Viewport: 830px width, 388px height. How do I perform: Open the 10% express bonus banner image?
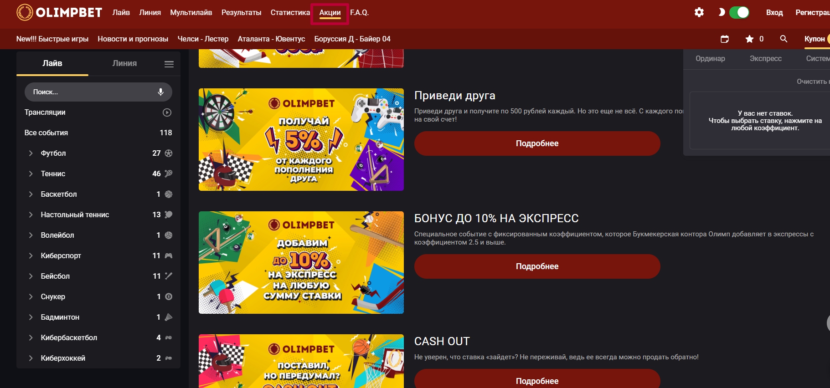(301, 262)
